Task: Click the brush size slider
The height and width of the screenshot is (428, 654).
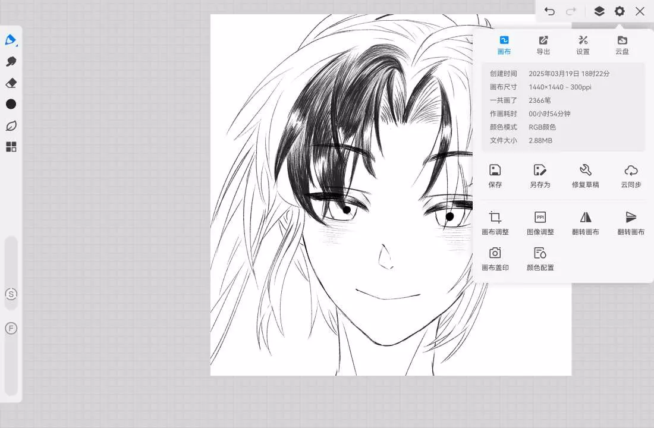Action: (x=11, y=262)
